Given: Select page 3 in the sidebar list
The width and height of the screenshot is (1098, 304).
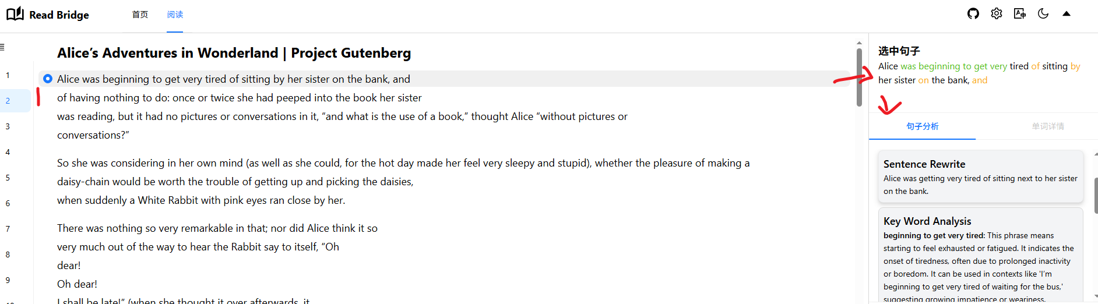Looking at the screenshot, I should (x=8, y=126).
